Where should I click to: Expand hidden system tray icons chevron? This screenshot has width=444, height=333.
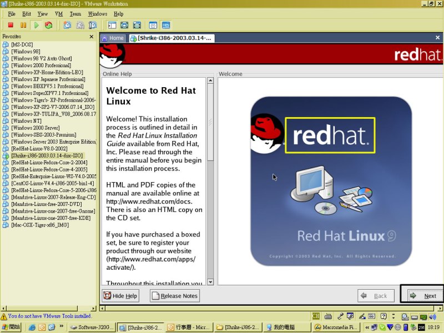coord(367,327)
